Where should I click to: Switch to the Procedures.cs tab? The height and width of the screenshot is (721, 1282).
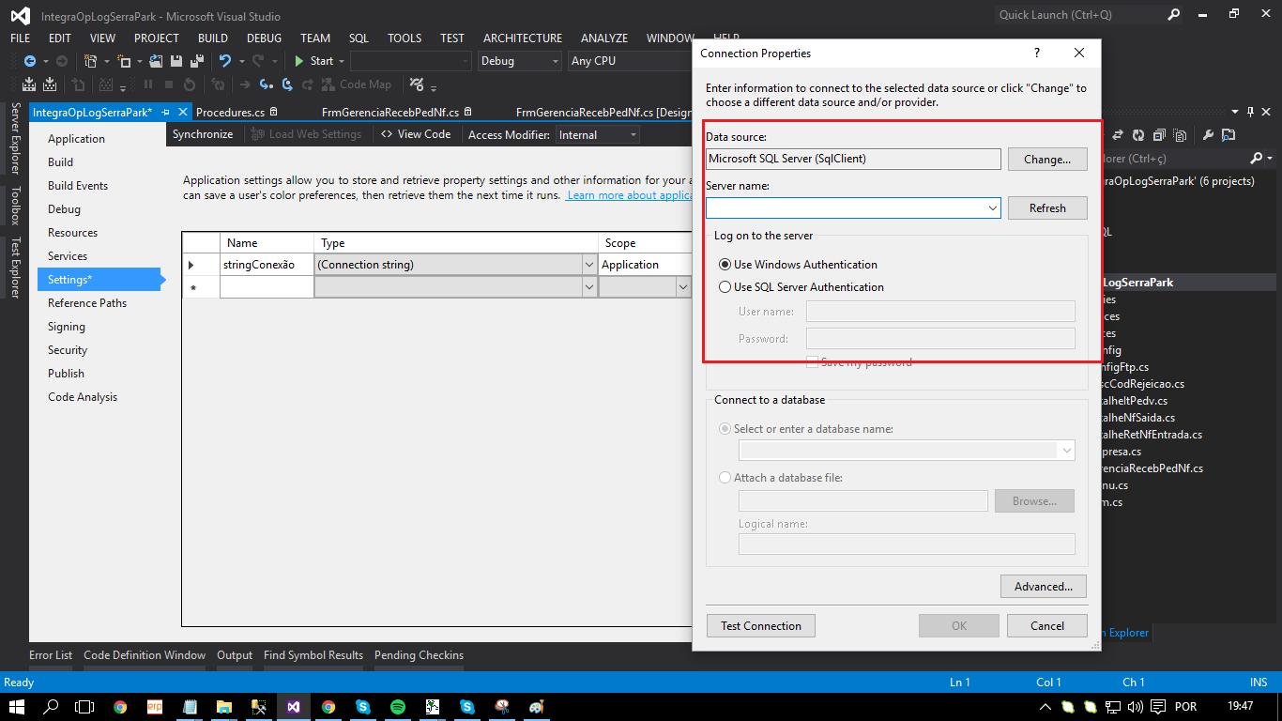pos(230,113)
